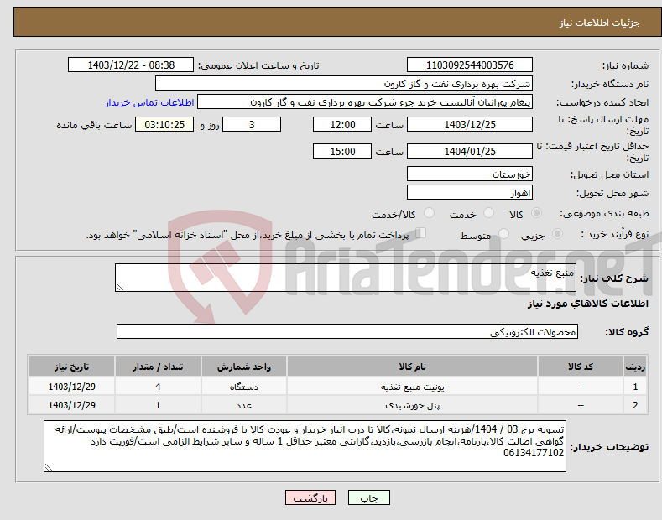This screenshot has width=662, height=520.
Task: Click the resize handle of buyer notes box
Action: click(x=49, y=467)
